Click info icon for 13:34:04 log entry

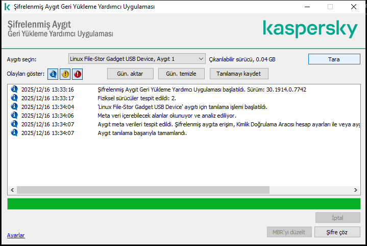click(14, 106)
